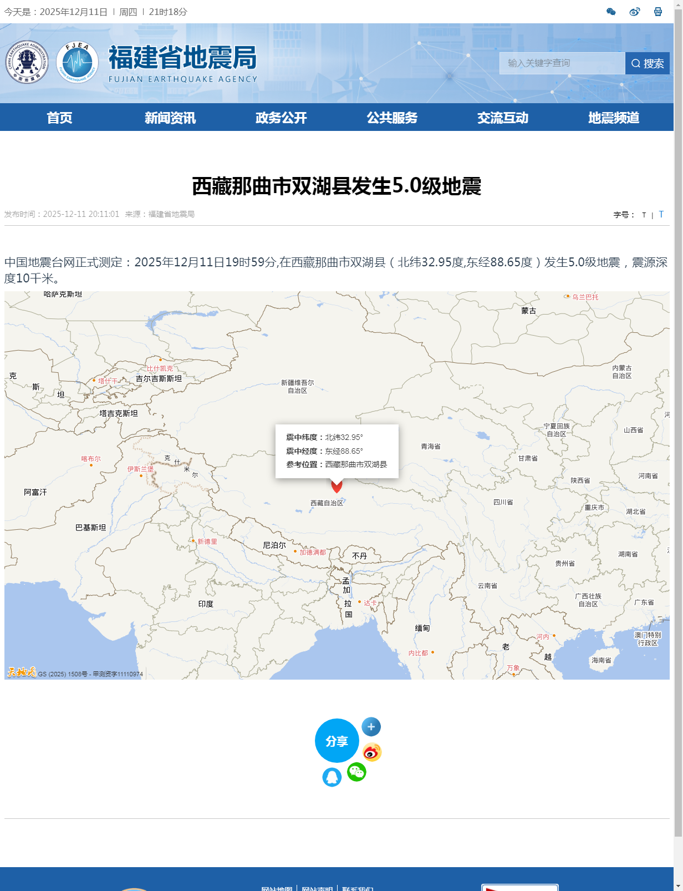The width and height of the screenshot is (683, 891).
Task: Click the 震中纬度 line in map popup
Action: pyautogui.click(x=324, y=437)
